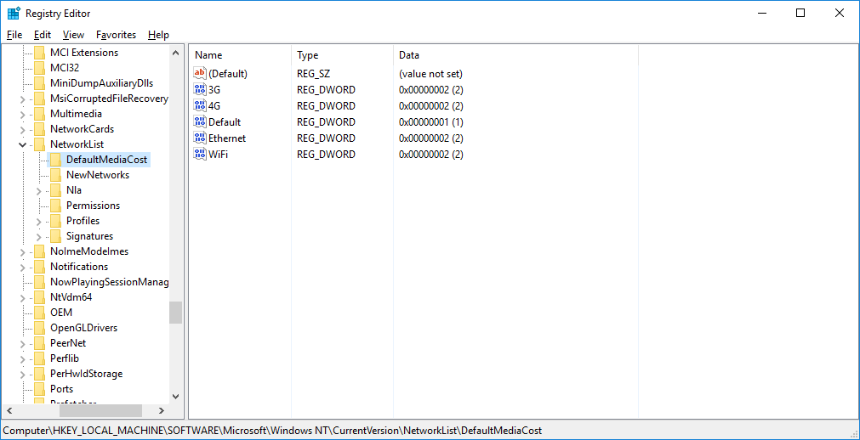
Task: Select the Permissions key
Action: coord(93,206)
